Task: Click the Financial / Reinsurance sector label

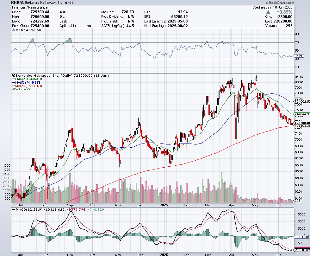Action: (30, 7)
